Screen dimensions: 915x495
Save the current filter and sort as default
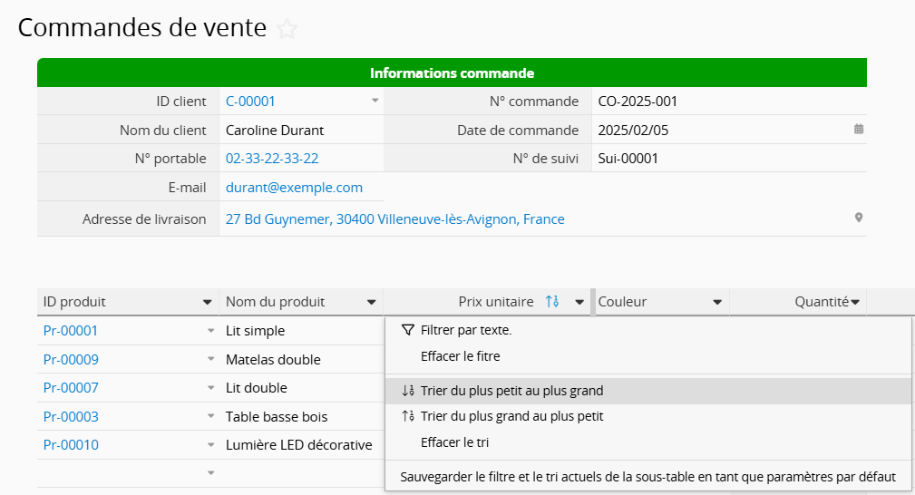[647, 476]
